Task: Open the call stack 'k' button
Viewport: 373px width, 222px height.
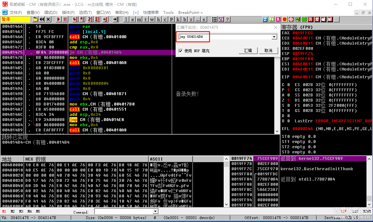Action: click(178, 19)
